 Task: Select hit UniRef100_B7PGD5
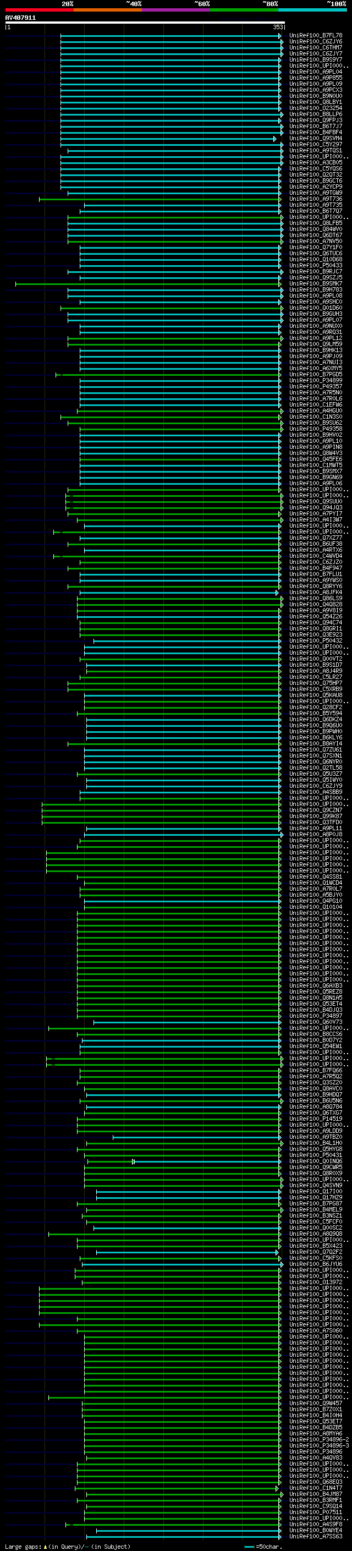[315, 375]
